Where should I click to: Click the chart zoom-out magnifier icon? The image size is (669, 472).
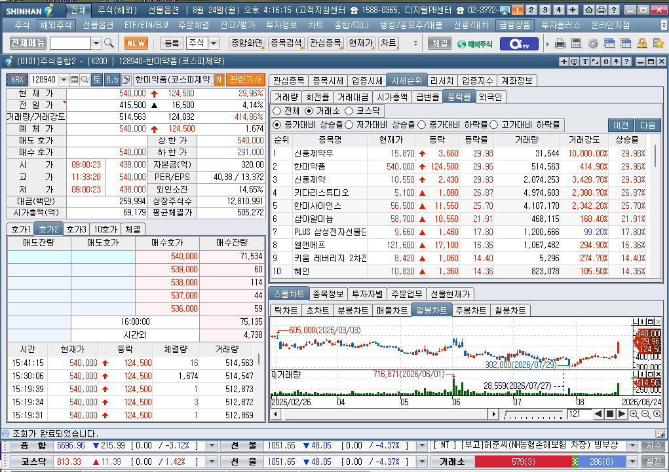[645, 414]
